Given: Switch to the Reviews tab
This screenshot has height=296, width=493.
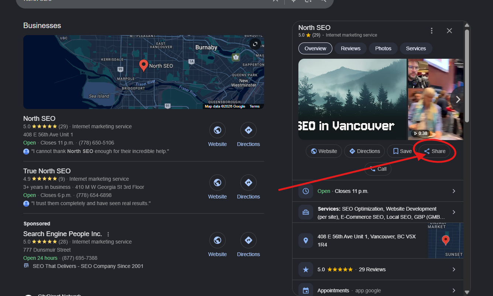Looking at the screenshot, I should click(350, 48).
